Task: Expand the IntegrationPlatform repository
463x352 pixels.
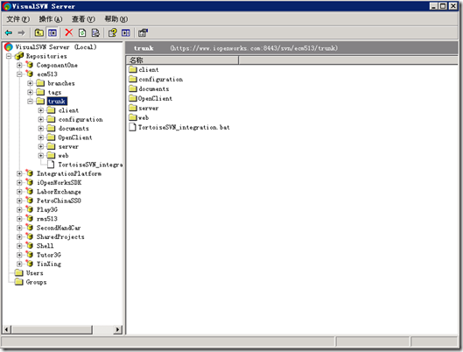Action: (x=19, y=173)
